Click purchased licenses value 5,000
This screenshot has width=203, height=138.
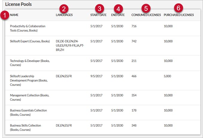167,76
